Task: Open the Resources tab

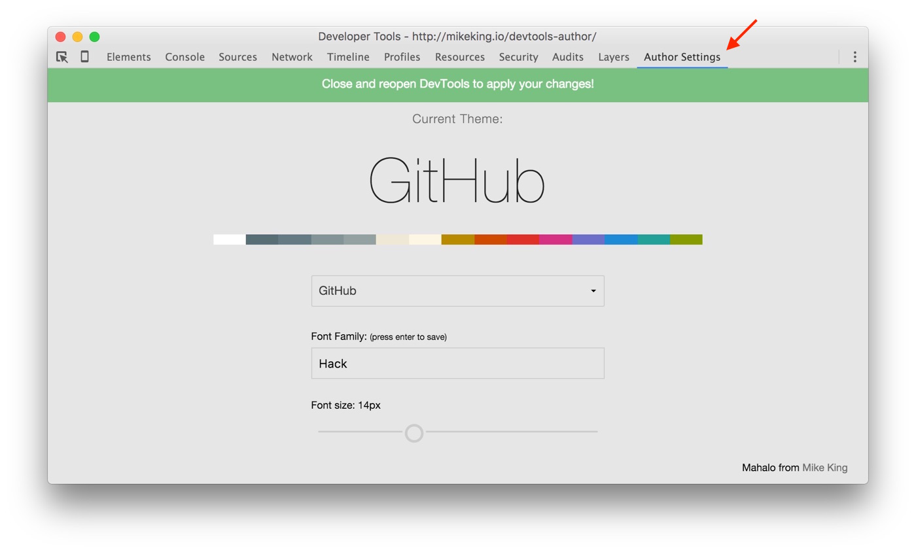Action: point(460,57)
